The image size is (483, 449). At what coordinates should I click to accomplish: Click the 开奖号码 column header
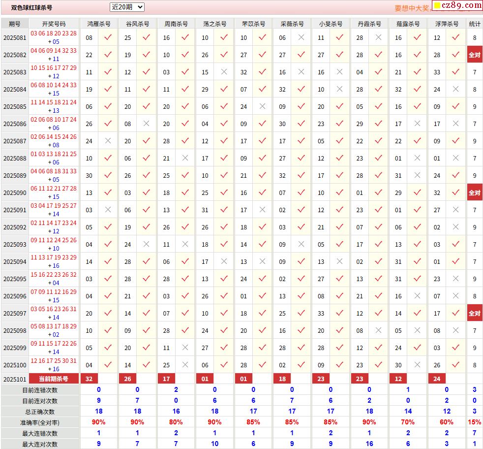coord(54,24)
